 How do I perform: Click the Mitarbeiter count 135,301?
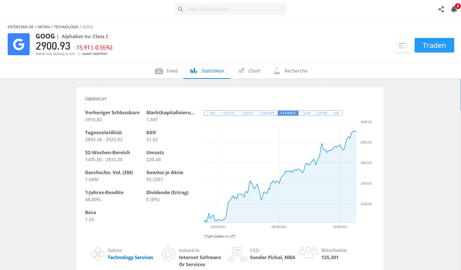330,257
